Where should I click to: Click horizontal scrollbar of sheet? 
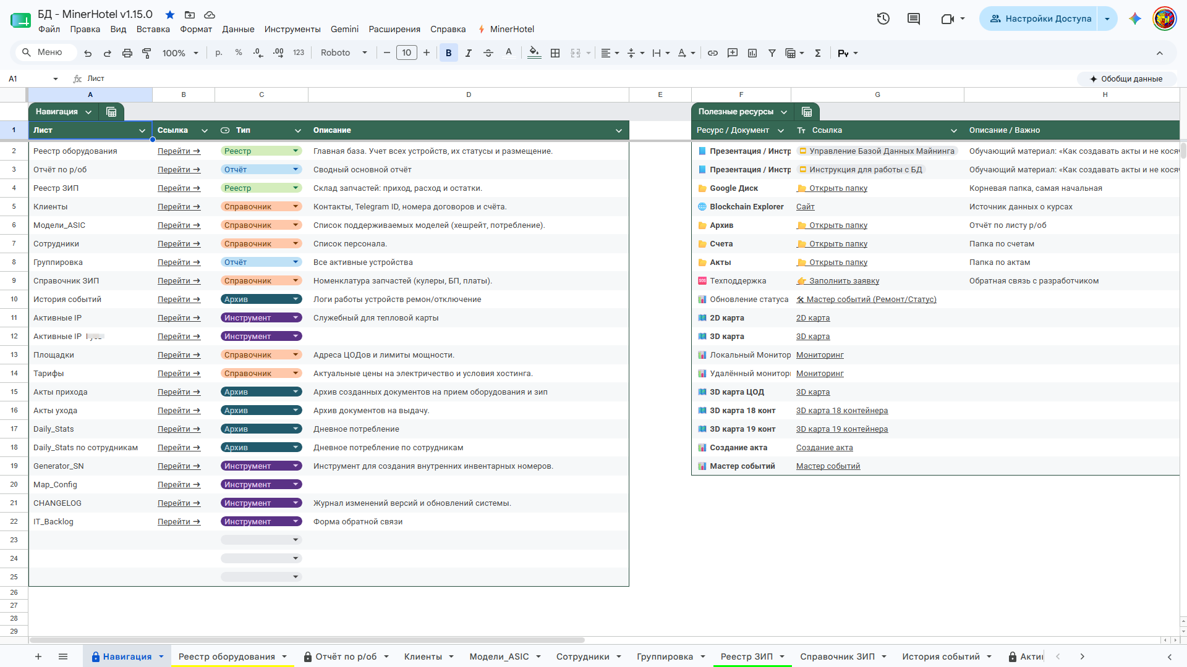(x=307, y=640)
